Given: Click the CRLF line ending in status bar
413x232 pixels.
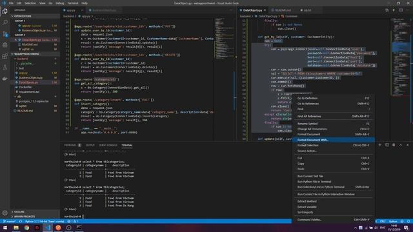Looking at the screenshot, I should pos(383,221).
